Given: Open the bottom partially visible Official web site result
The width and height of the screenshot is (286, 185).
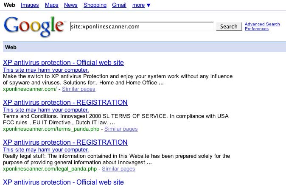Looking at the screenshot, I should point(63,182).
